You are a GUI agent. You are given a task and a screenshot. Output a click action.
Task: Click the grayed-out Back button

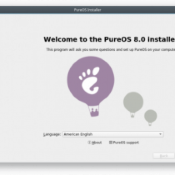tap(164, 156)
